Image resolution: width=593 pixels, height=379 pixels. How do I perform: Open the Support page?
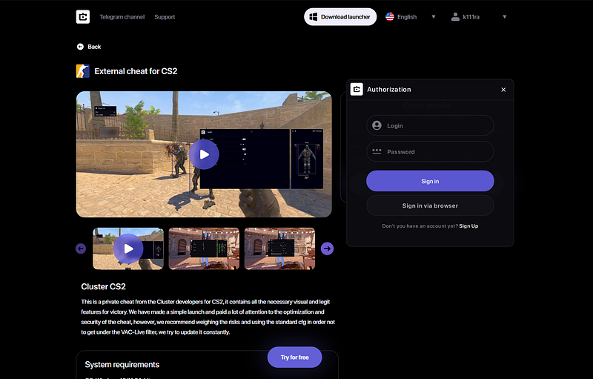click(165, 17)
